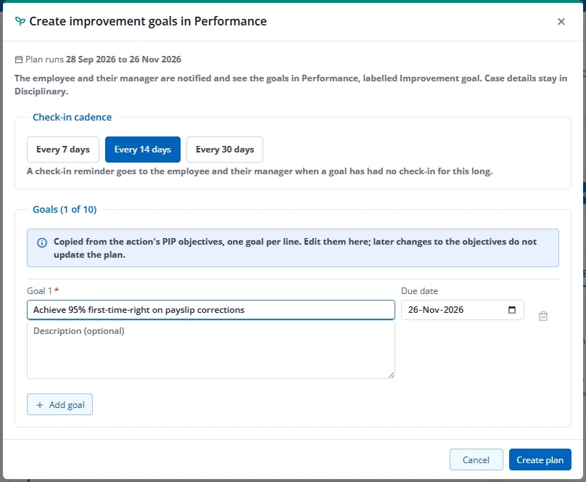Click the Due date label
The image size is (586, 482).
point(419,291)
